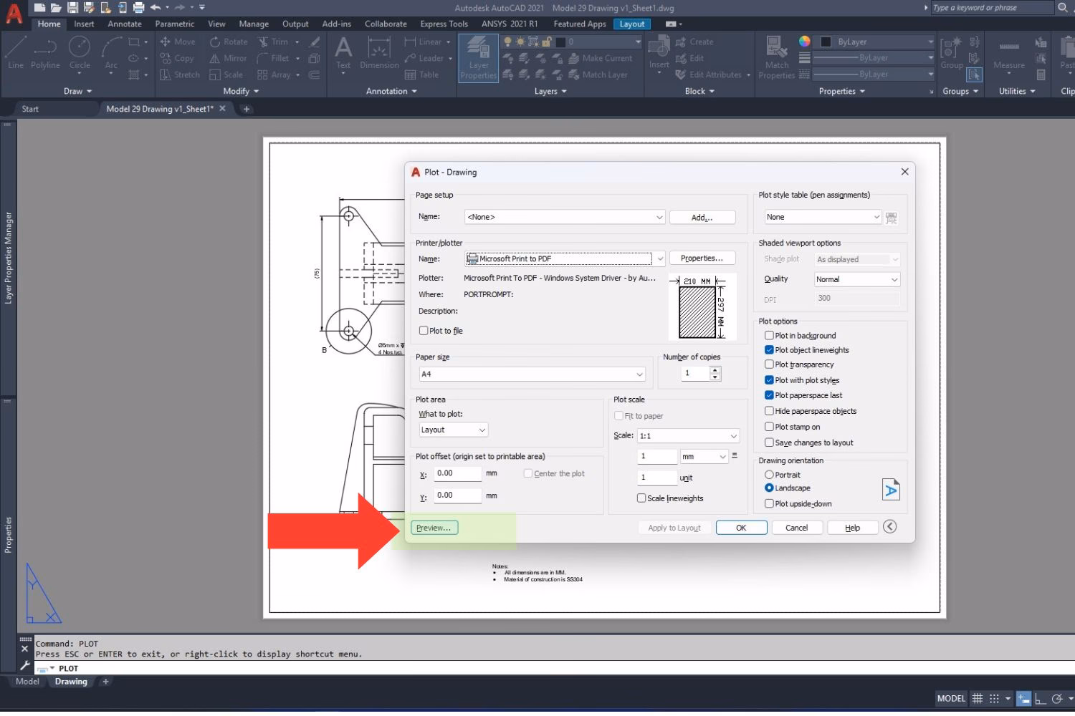
Task: Click the Measure utility tool
Action: tap(1009, 53)
